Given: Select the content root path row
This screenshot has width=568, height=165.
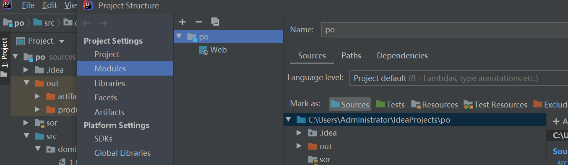Looking at the screenshot, I should [x=415, y=120].
